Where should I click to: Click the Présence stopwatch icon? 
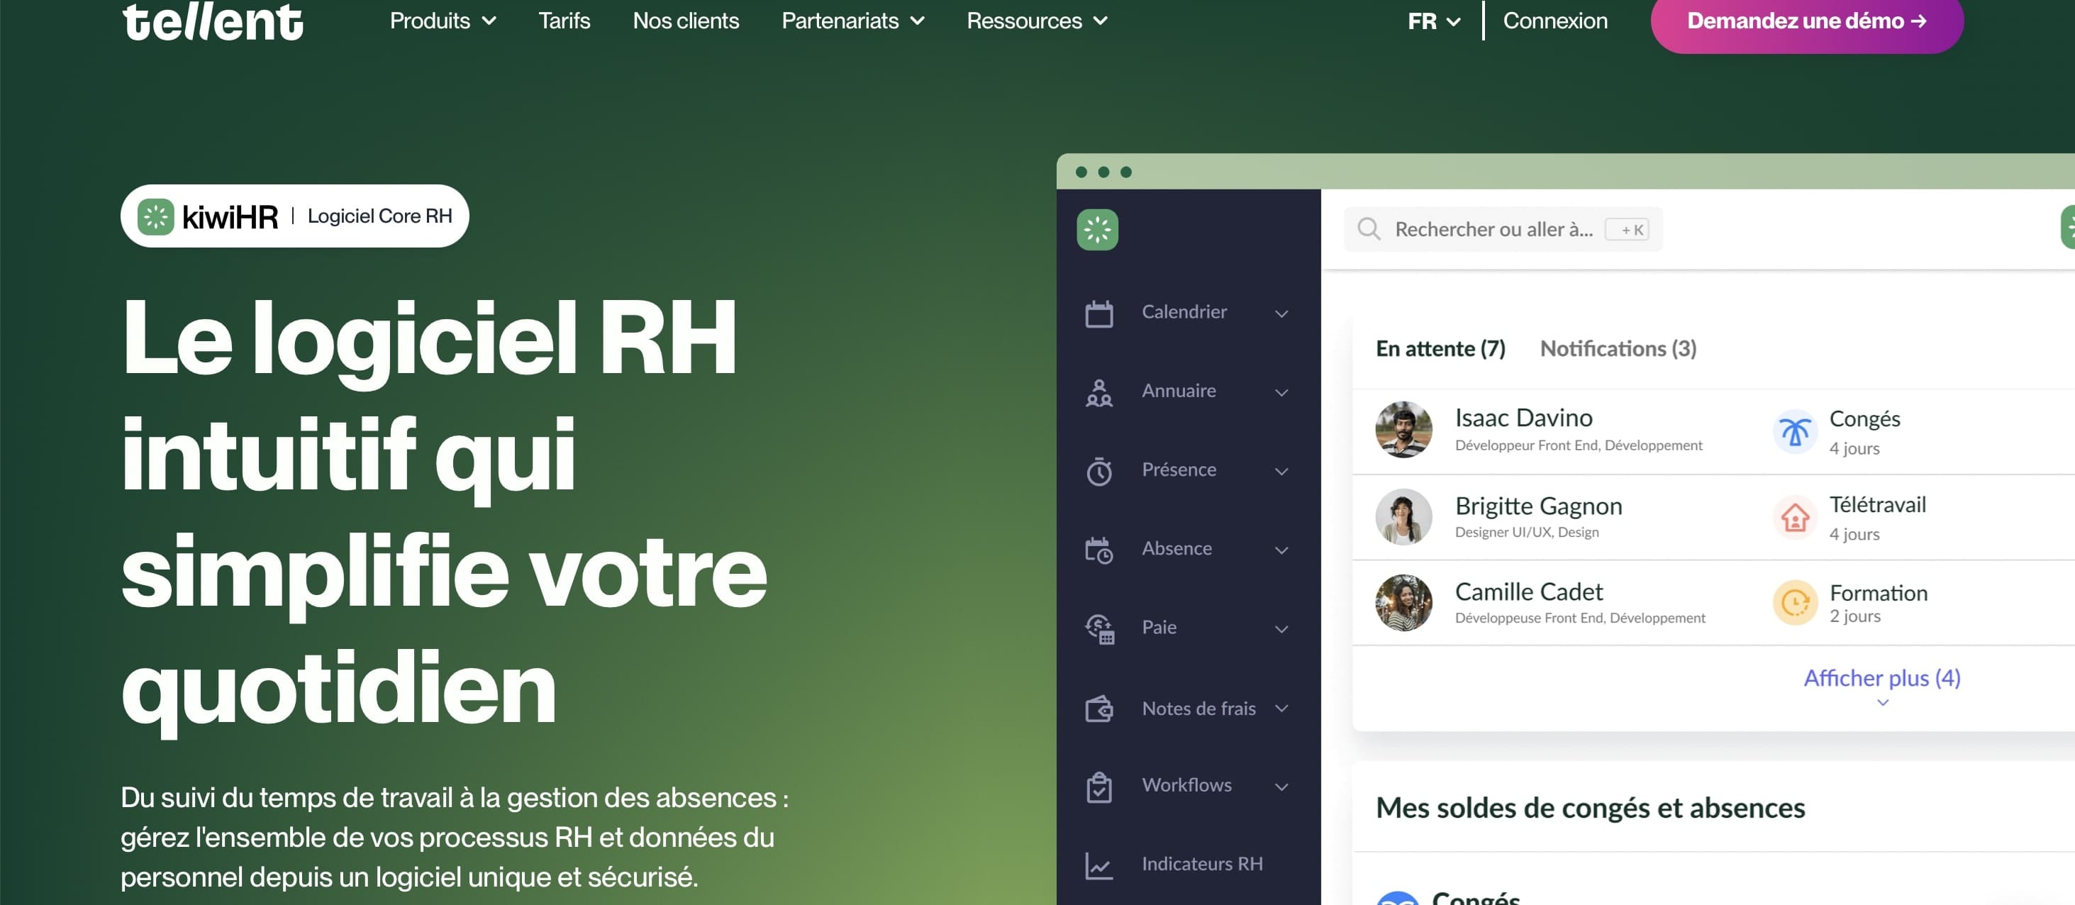coord(1098,471)
